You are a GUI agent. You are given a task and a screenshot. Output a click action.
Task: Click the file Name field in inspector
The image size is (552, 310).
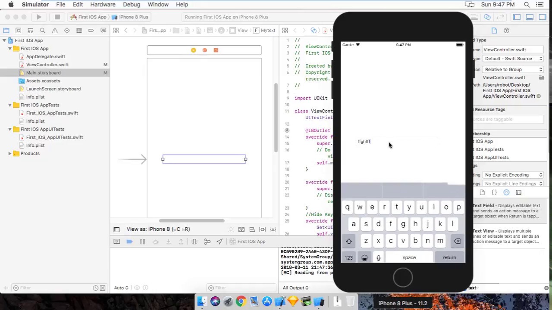coord(513,50)
